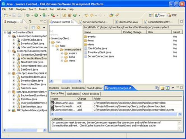Select SaleEvent.java in Package Explorer

pos(27,69)
